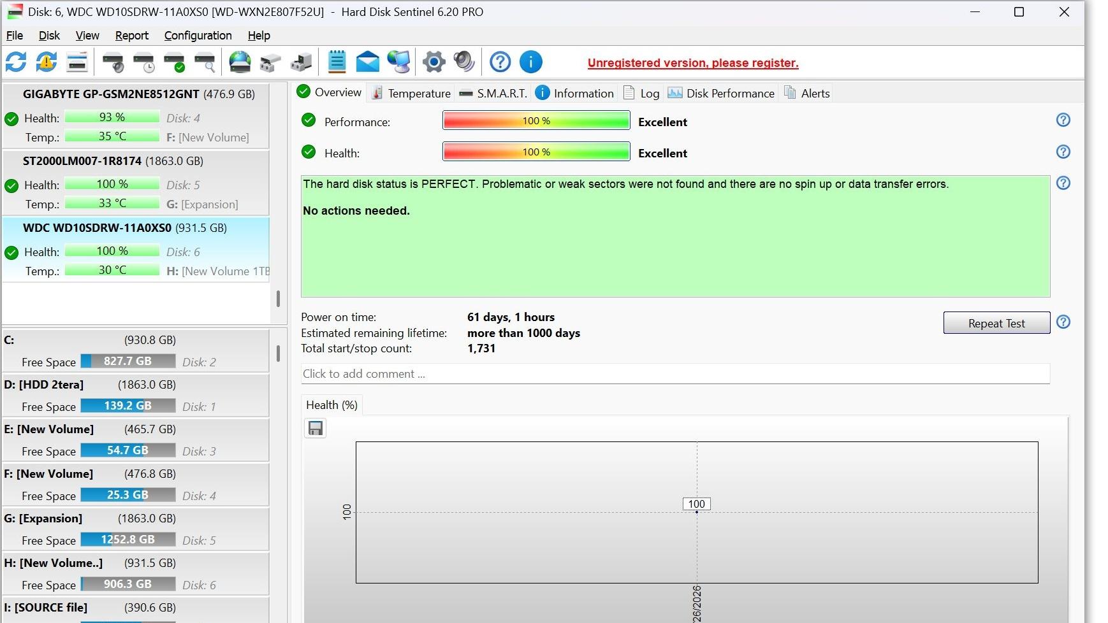Open settings via the gear icon
This screenshot has width=1108, height=623.
click(434, 62)
